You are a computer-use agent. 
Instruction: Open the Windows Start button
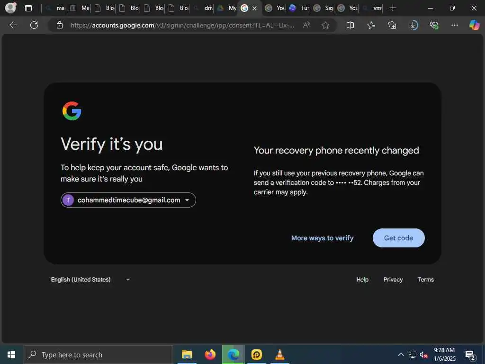pos(11,355)
